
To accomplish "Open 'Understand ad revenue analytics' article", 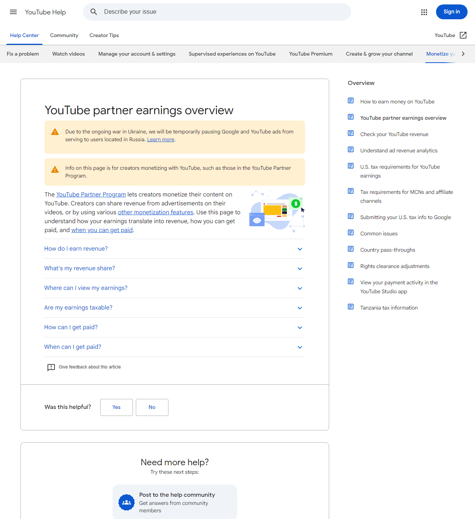I will point(399,151).
